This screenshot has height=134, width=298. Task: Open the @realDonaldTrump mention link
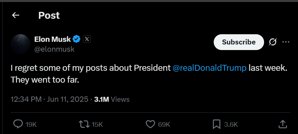coord(209,68)
